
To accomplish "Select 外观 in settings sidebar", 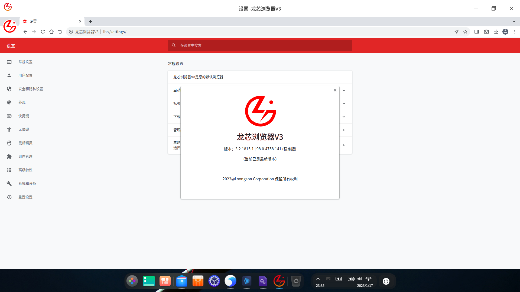I will (22, 102).
